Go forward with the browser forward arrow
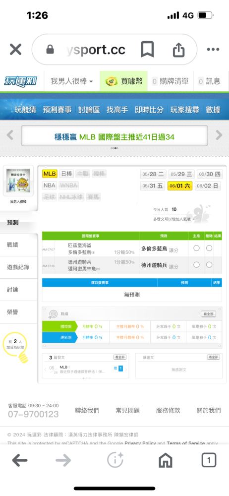Viewport: 229px width, 496px height. click(x=63, y=460)
